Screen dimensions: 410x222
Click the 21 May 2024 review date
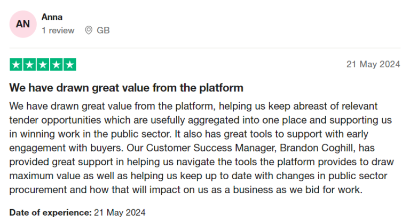coord(373,64)
